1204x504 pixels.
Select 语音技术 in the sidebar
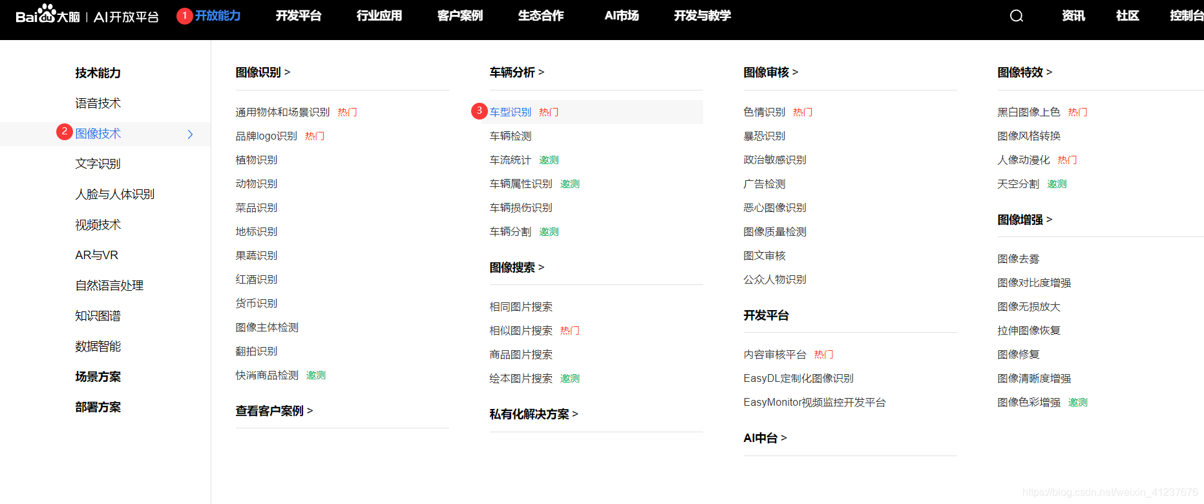tap(98, 103)
